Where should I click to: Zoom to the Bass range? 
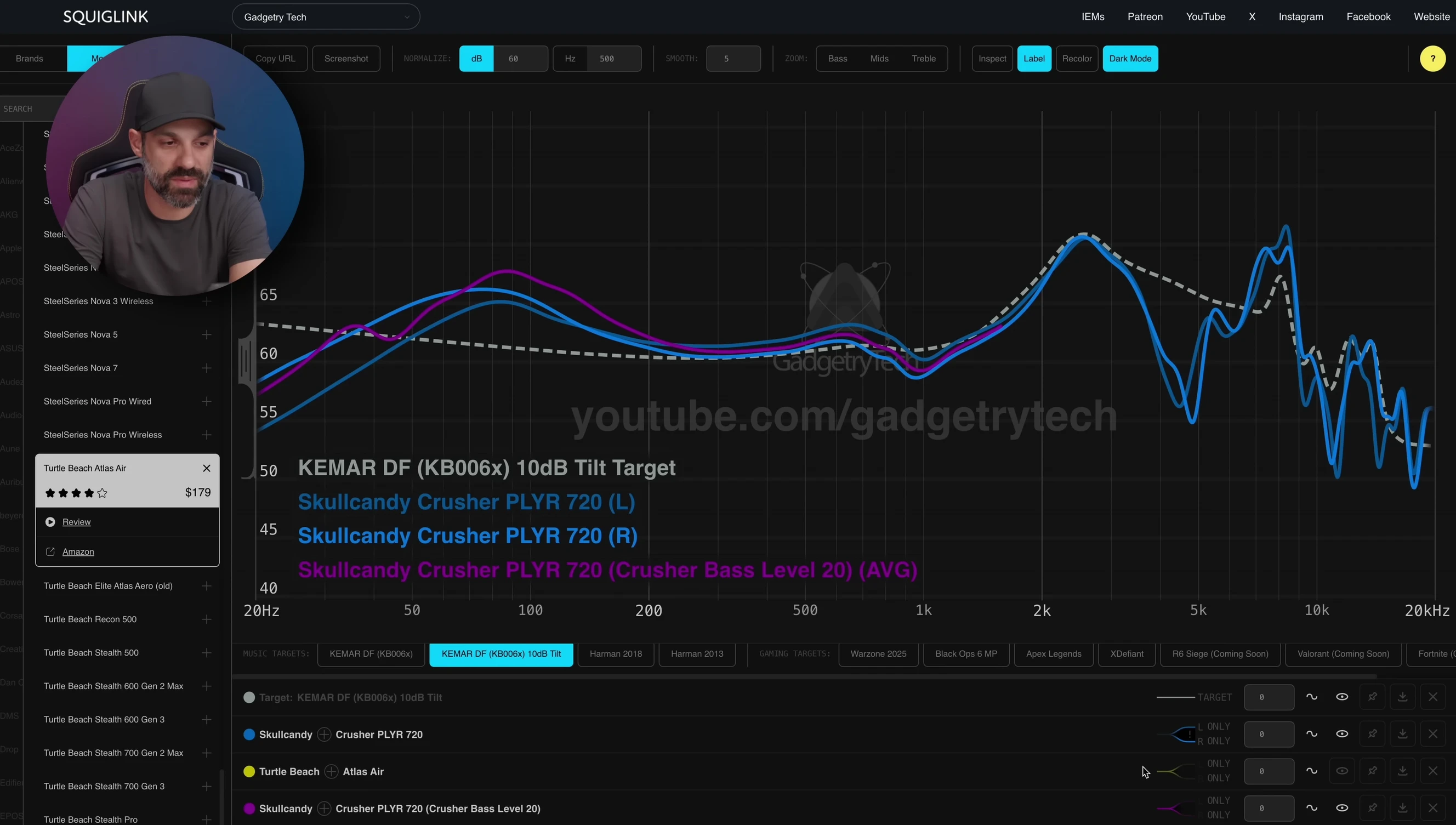837,58
